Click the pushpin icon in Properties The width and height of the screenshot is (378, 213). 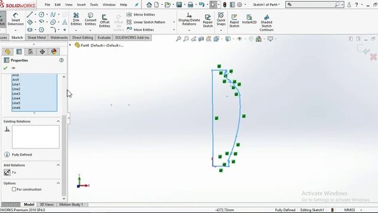point(13,68)
